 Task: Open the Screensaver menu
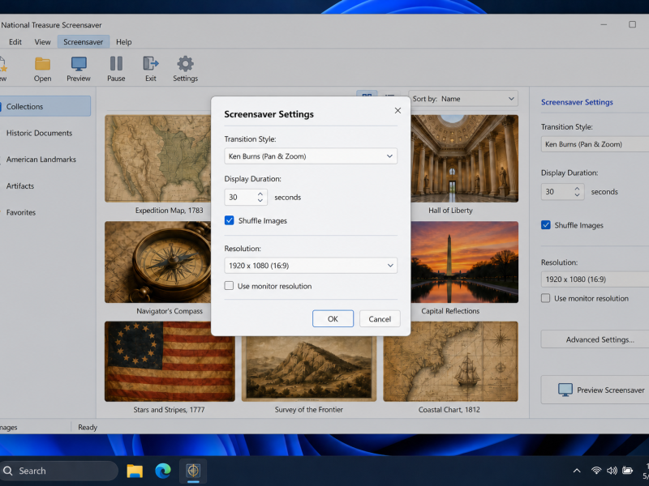click(x=84, y=42)
